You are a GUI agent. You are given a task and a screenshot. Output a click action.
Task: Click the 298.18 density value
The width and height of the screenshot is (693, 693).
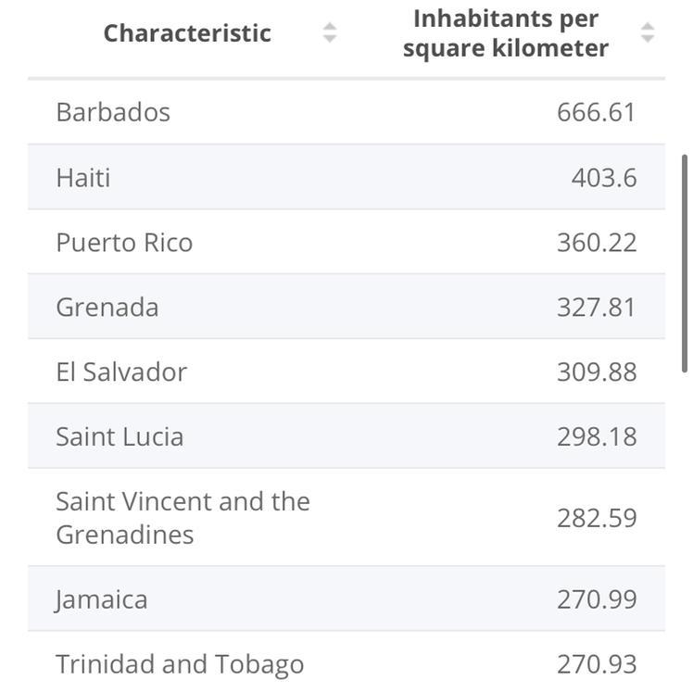(x=597, y=436)
